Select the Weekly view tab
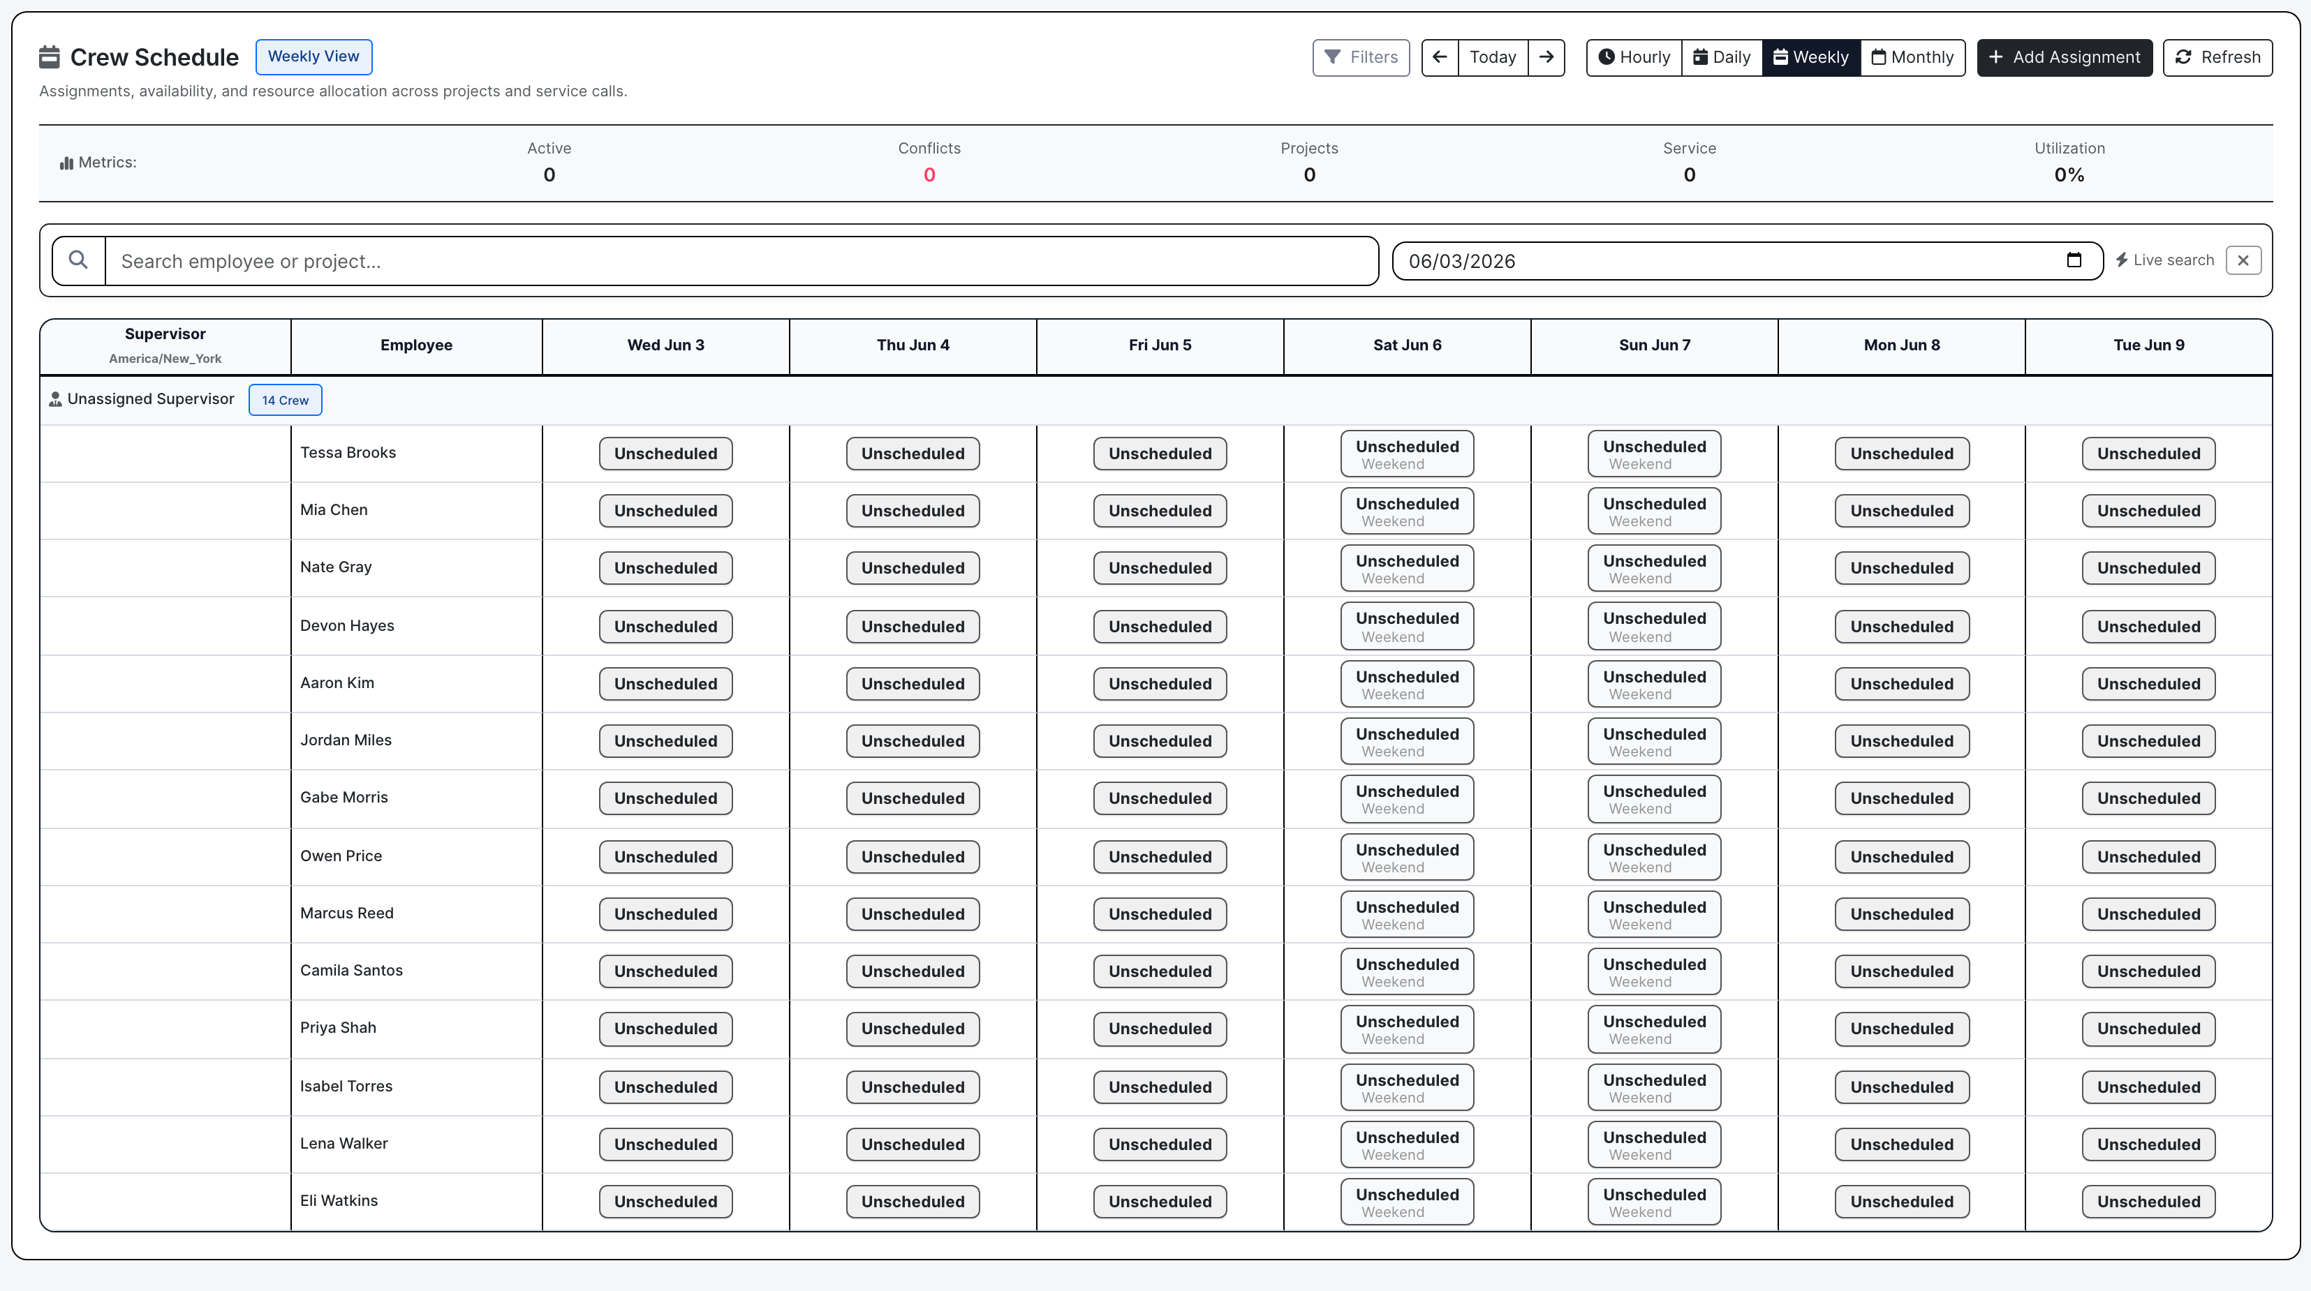Image resolution: width=2311 pixels, height=1291 pixels. 1811,57
